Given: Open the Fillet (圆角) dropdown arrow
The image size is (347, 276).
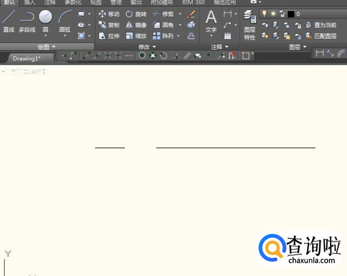Looking at the screenshot, I should pyautogui.click(x=180, y=25).
